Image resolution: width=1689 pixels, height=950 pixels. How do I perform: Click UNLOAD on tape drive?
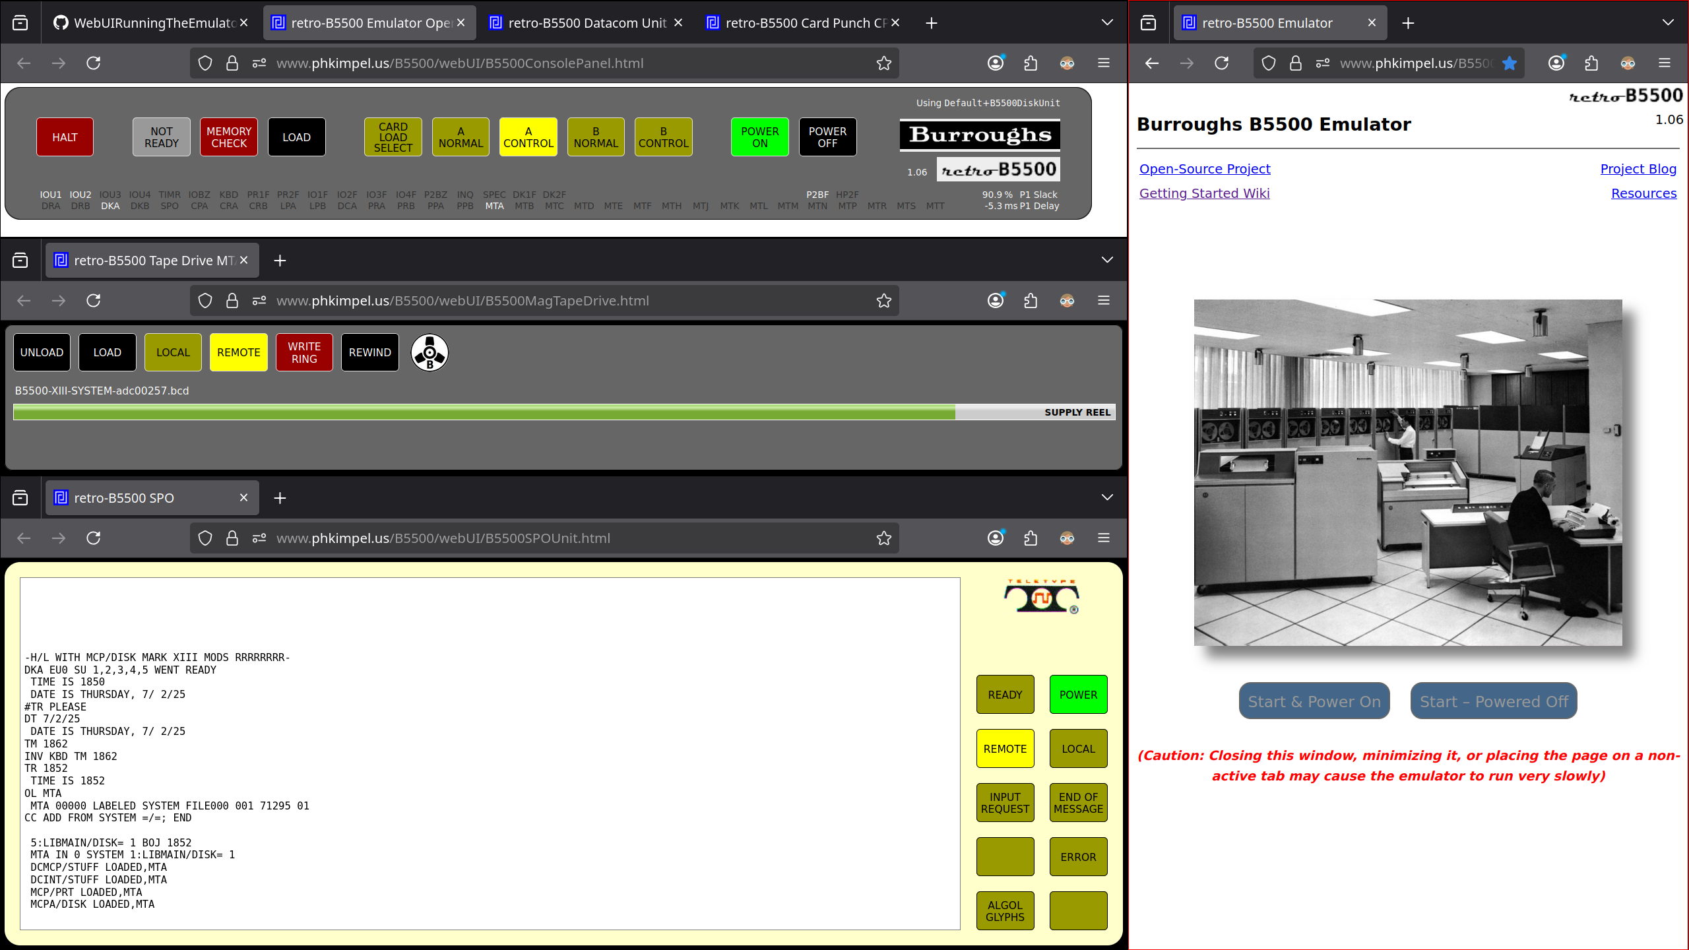pos(42,352)
